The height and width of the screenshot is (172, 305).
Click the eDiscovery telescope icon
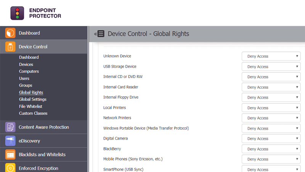10,141
